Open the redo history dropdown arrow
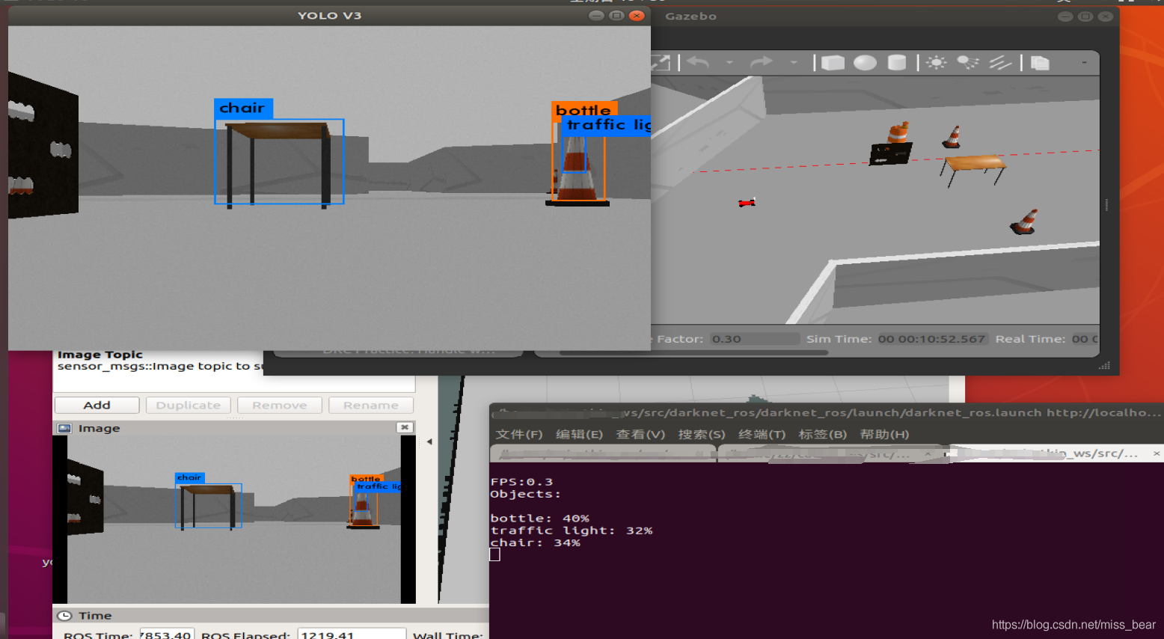The height and width of the screenshot is (639, 1164). click(x=793, y=63)
